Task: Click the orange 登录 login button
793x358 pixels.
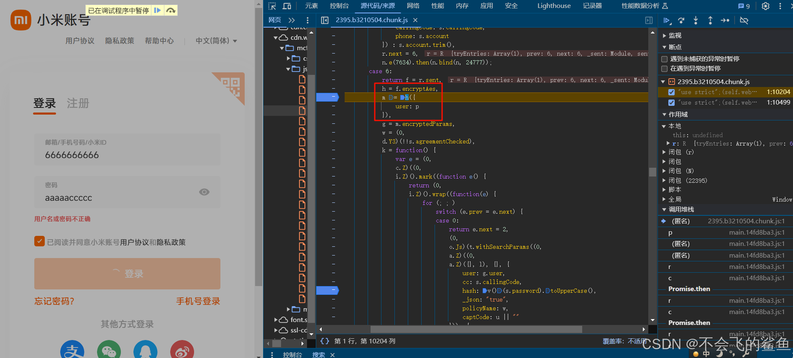Action: point(127,274)
